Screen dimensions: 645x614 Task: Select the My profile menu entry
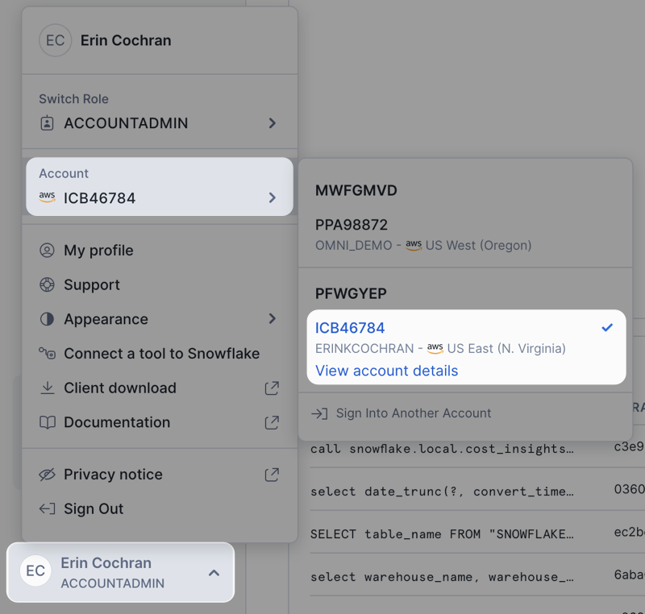coord(97,251)
